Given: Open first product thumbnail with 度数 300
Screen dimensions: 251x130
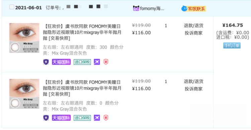Looking at the screenshot, I should [24, 38].
